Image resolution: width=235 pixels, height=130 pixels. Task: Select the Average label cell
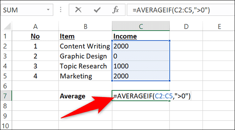[x=85, y=96]
